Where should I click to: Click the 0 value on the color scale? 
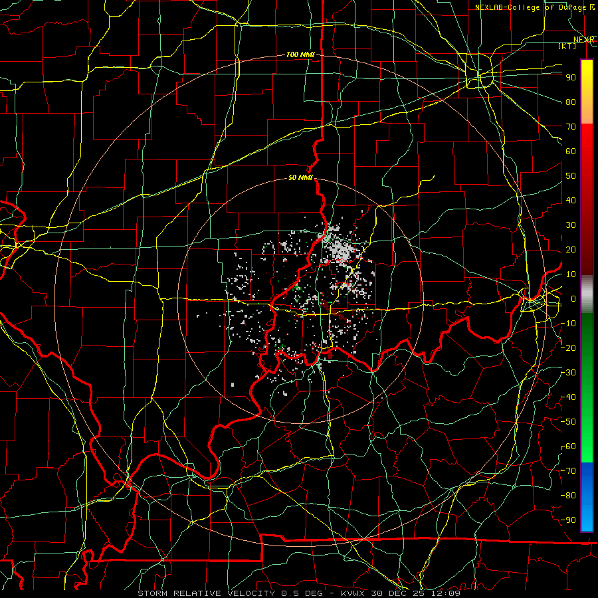[573, 298]
